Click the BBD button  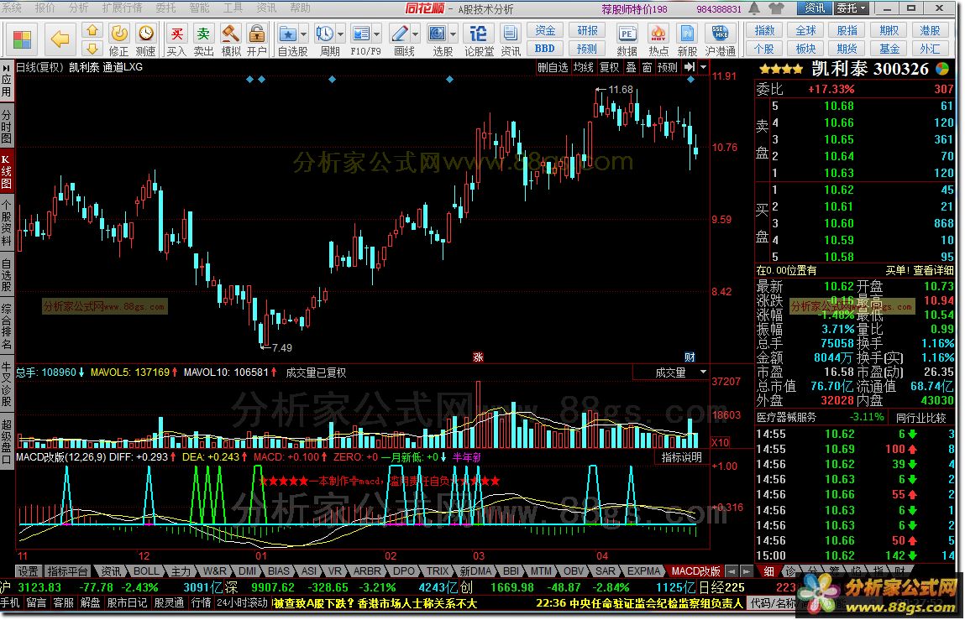coord(545,49)
